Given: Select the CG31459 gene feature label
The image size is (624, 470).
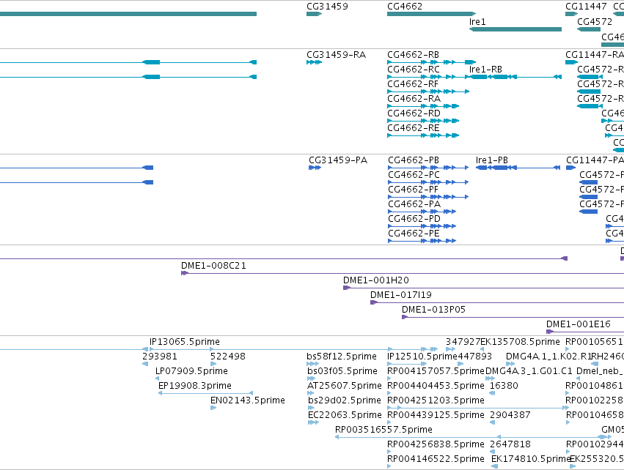Looking at the screenshot, I should (x=327, y=7).
